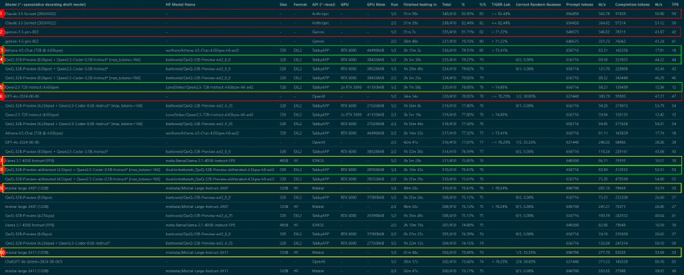The width and height of the screenshot is (684, 275).
Task: Click the 'TPS' column header
Action: pos(675,4)
